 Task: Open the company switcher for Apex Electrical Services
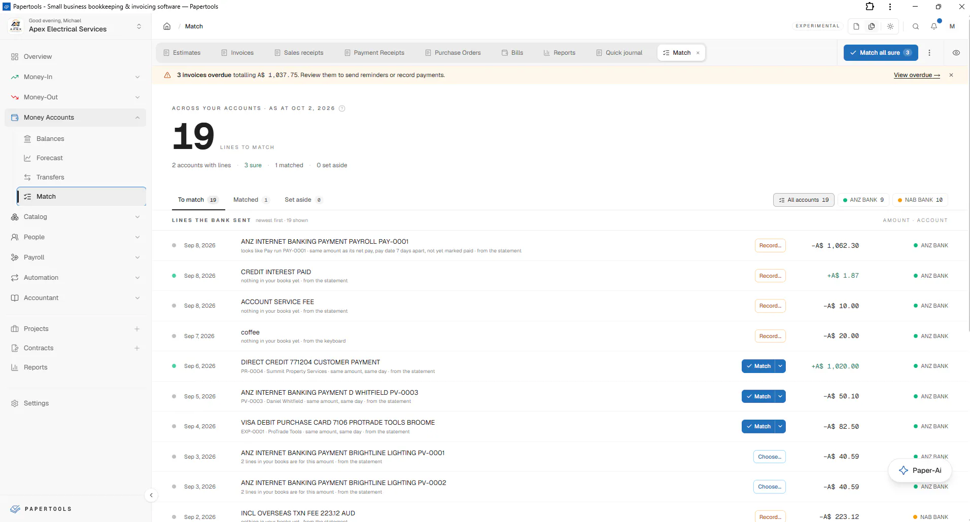(76, 26)
